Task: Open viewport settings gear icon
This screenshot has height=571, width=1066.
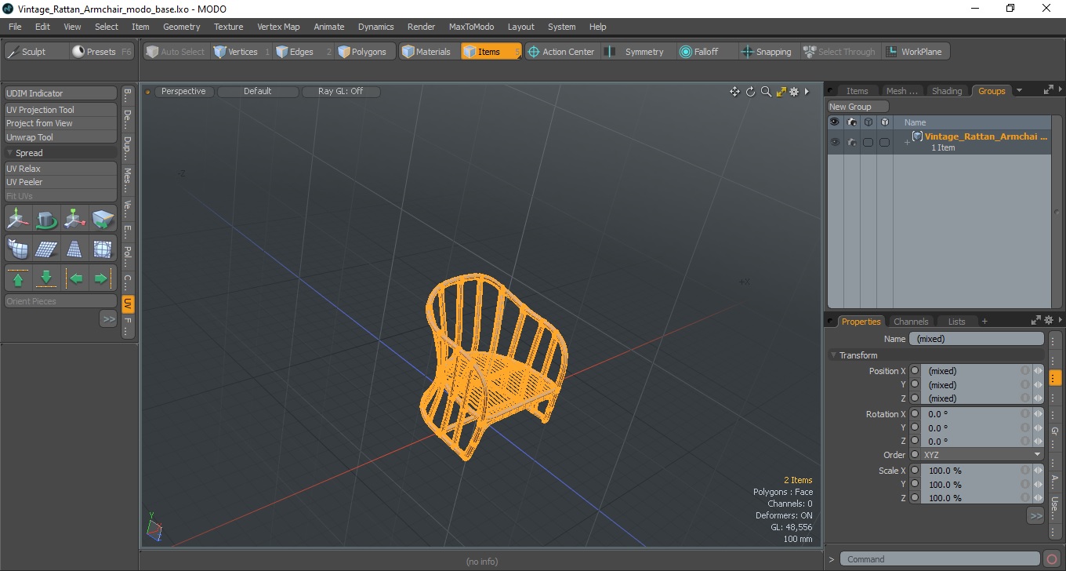Action: [x=794, y=92]
